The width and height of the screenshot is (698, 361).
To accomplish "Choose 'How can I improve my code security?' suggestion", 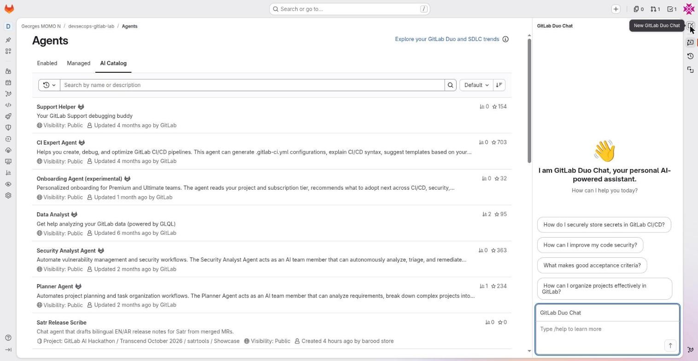I will tap(590, 245).
